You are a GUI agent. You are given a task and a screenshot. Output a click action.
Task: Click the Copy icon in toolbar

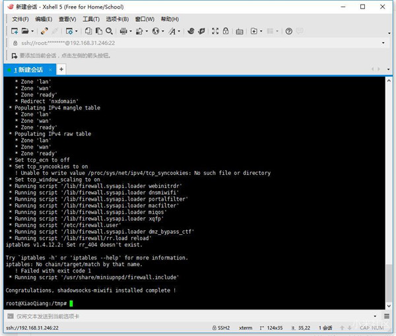tap(87, 31)
